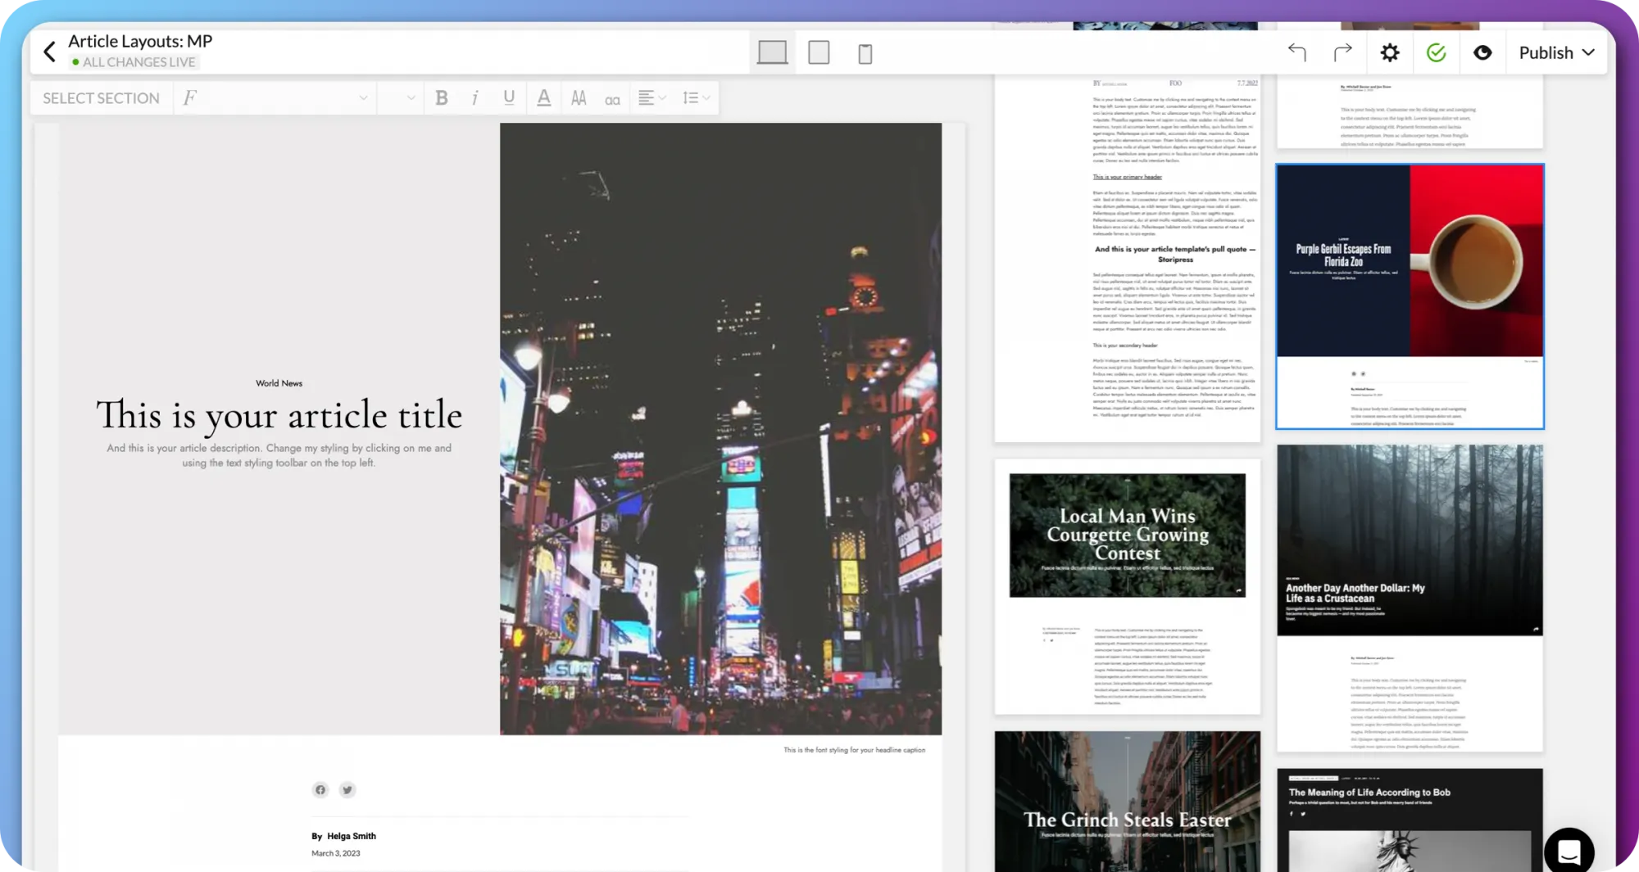1639x872 pixels.
Task: Switch to tablet preview mode
Action: point(819,52)
